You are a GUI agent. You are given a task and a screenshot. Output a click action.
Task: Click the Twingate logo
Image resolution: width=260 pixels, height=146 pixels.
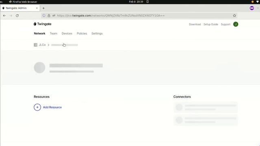[42, 24]
